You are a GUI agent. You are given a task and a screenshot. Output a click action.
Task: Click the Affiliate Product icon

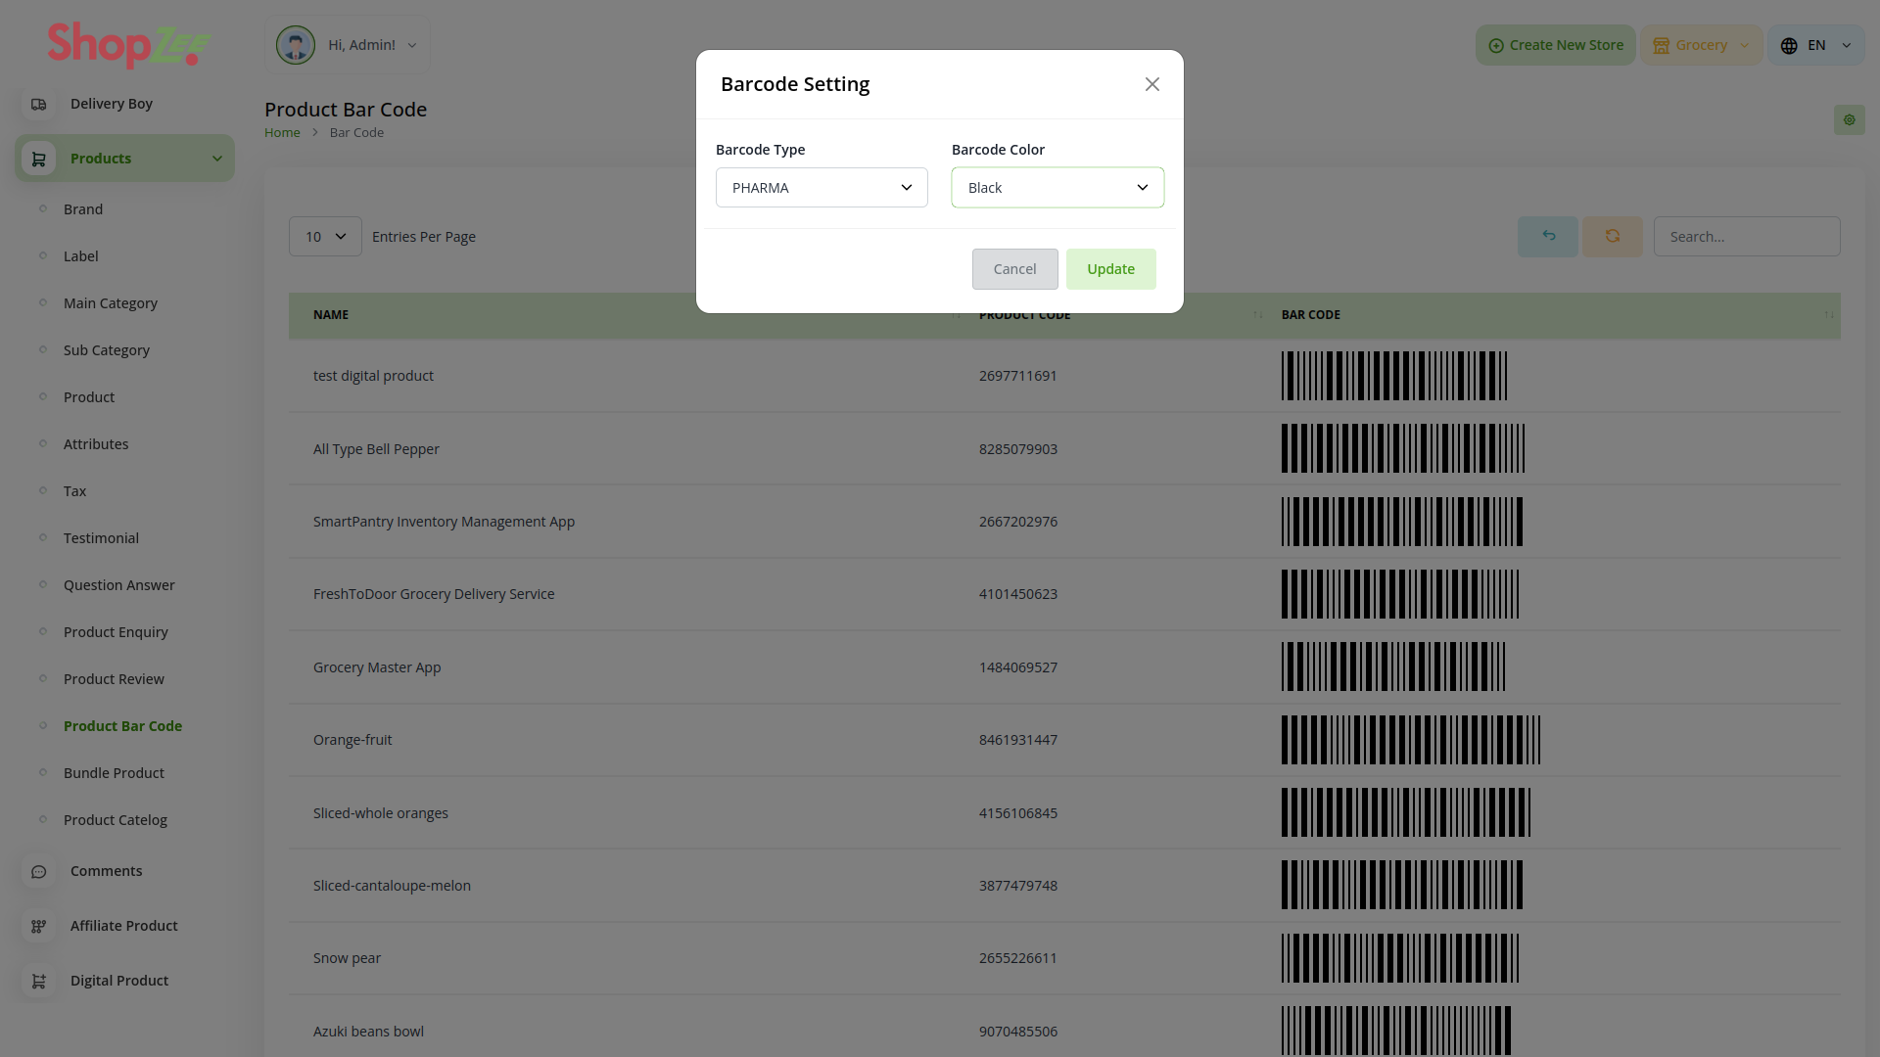(39, 926)
